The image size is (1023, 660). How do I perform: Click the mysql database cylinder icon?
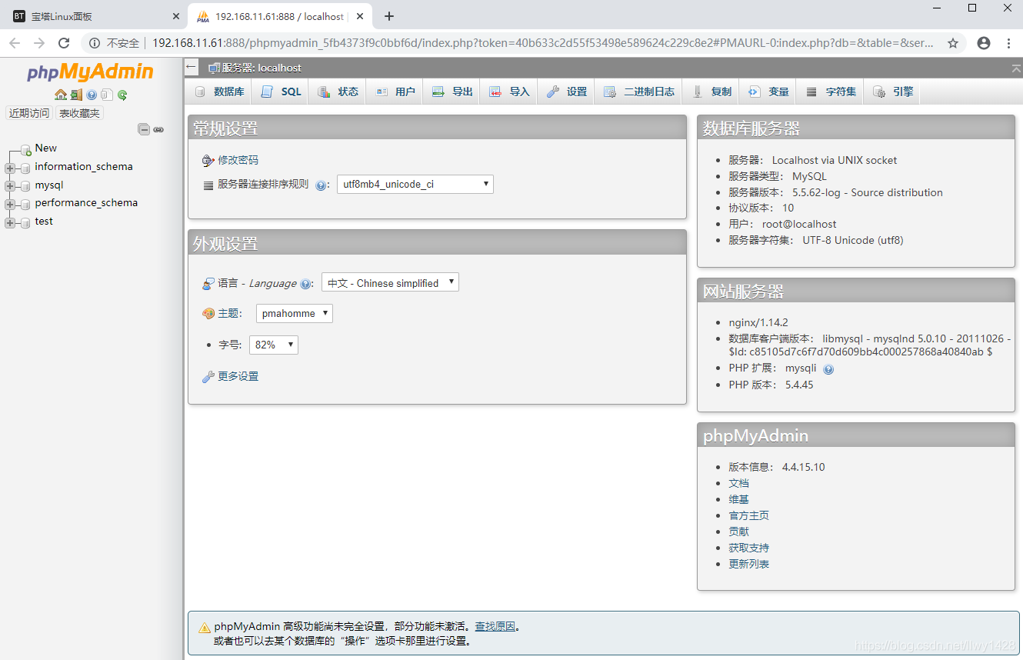click(26, 185)
